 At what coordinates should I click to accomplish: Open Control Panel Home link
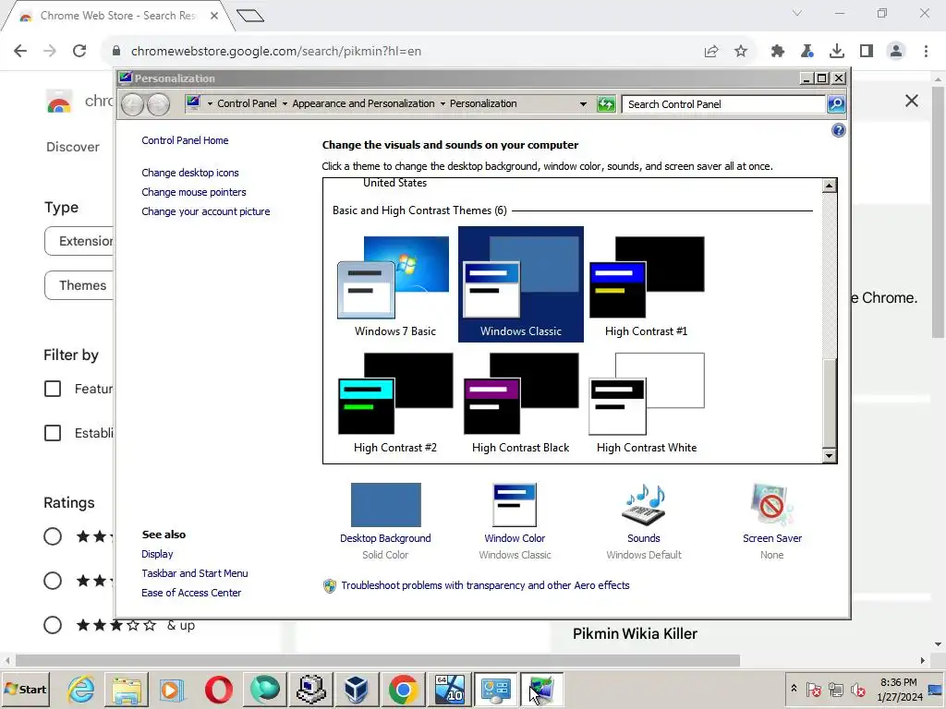pyautogui.click(x=185, y=140)
